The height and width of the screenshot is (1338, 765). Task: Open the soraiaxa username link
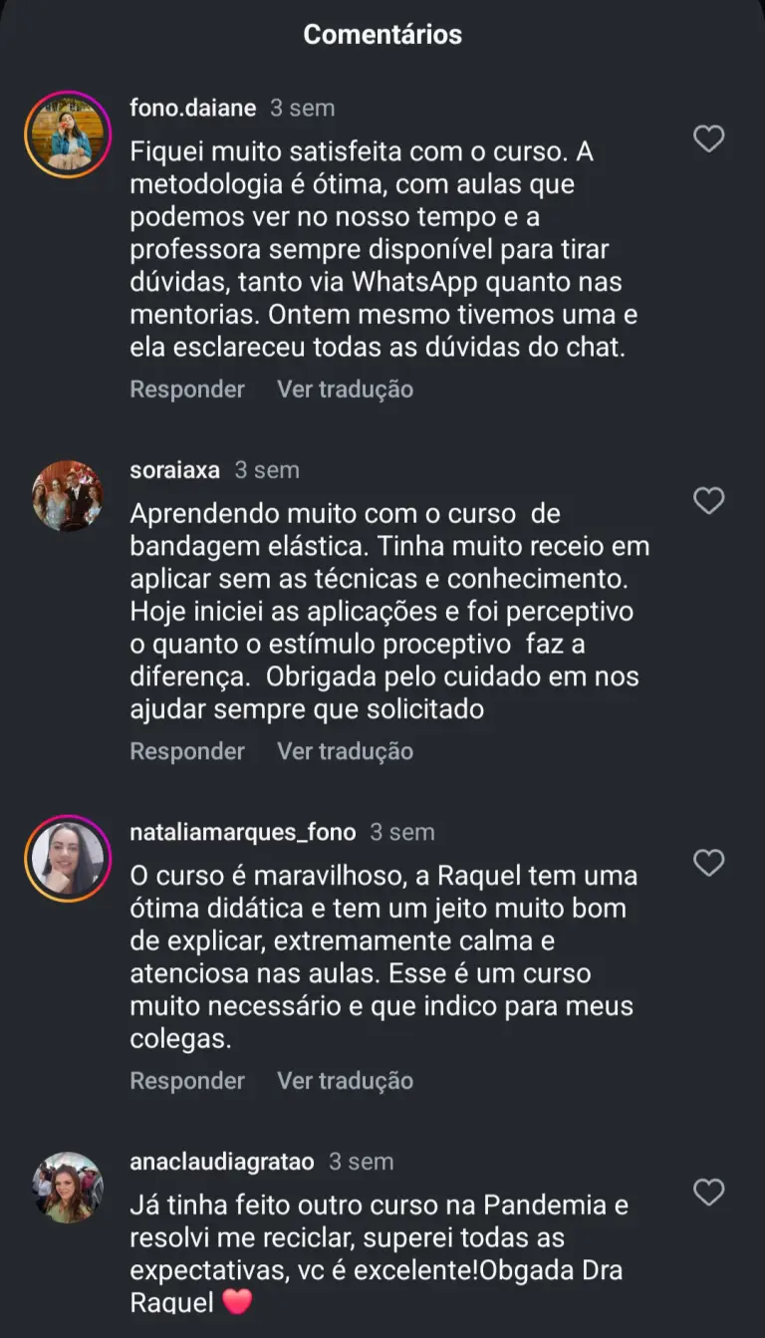[174, 470]
